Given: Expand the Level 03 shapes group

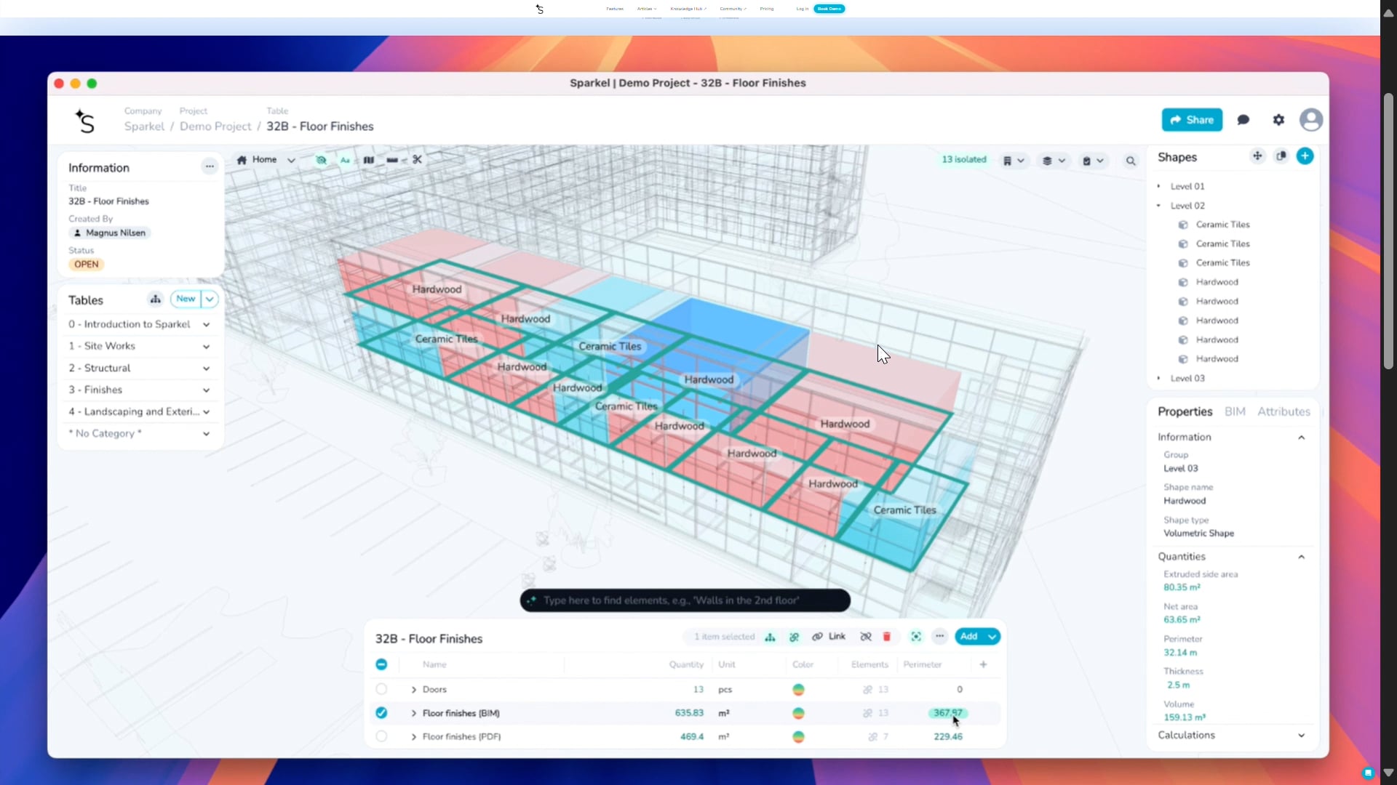Looking at the screenshot, I should coord(1159,378).
